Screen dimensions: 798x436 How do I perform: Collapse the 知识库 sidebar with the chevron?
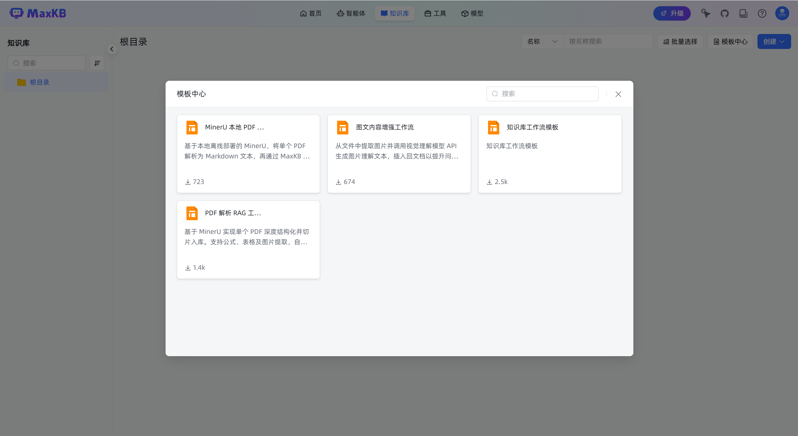112,49
